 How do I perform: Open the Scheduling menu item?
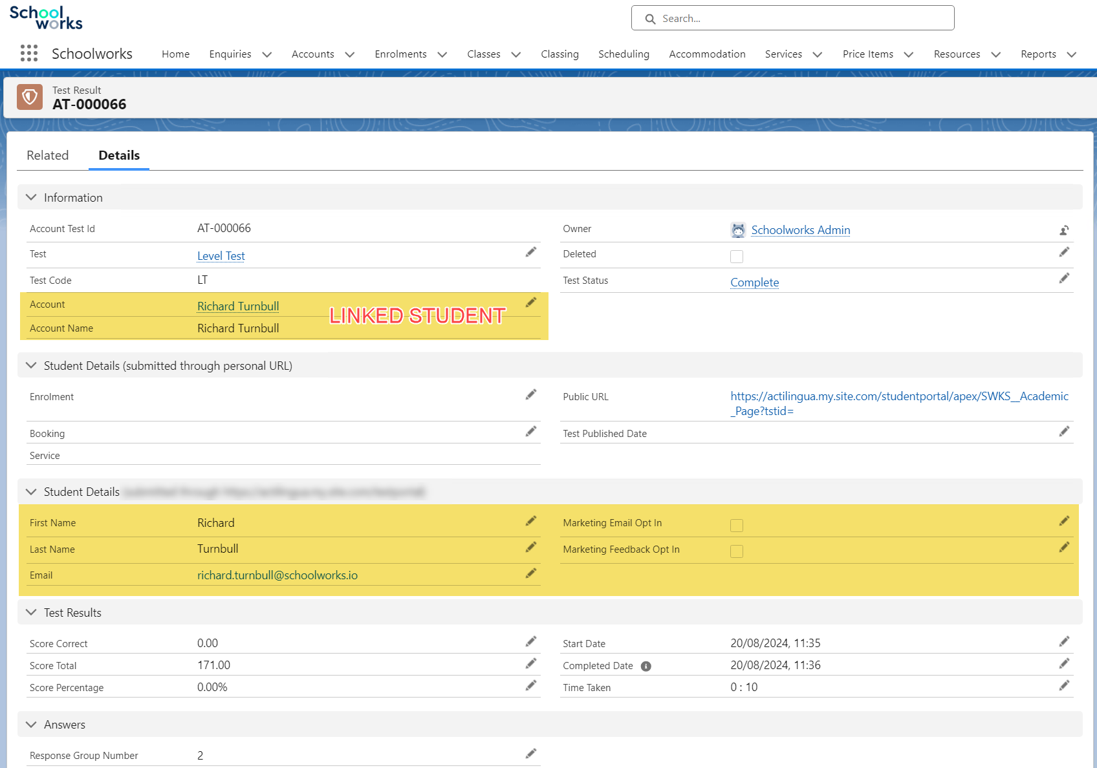point(624,54)
